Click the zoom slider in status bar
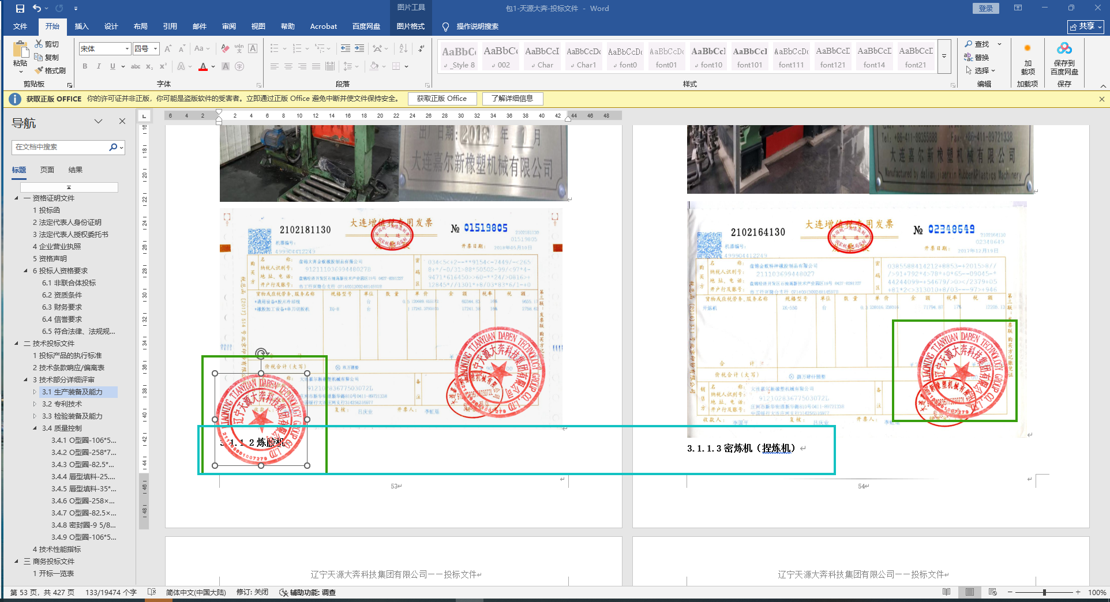The height and width of the screenshot is (602, 1110). (1044, 592)
